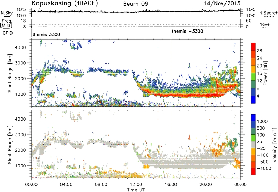Click the '3000' tick on the velocity panel
The width and height of the screenshot is (278, 192).
tap(21, 134)
